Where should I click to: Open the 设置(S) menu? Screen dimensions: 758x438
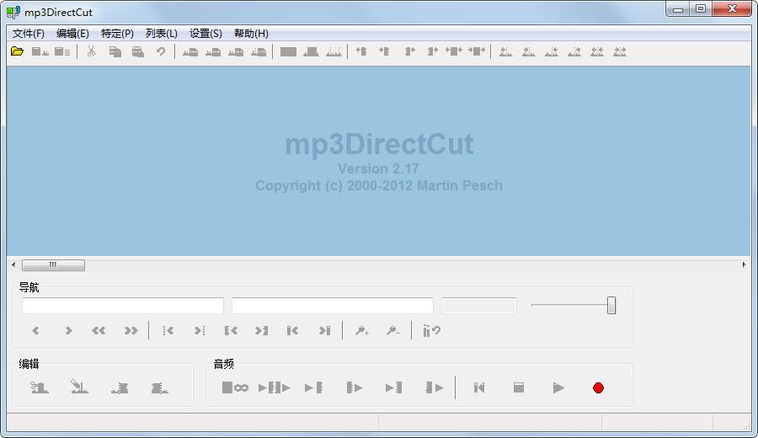(x=206, y=34)
